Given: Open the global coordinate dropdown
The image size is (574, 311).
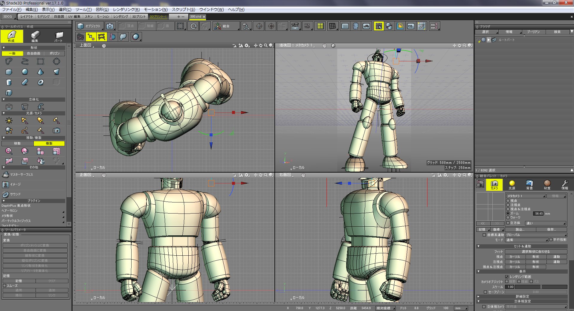Looking at the screenshot, I should tap(536, 235).
